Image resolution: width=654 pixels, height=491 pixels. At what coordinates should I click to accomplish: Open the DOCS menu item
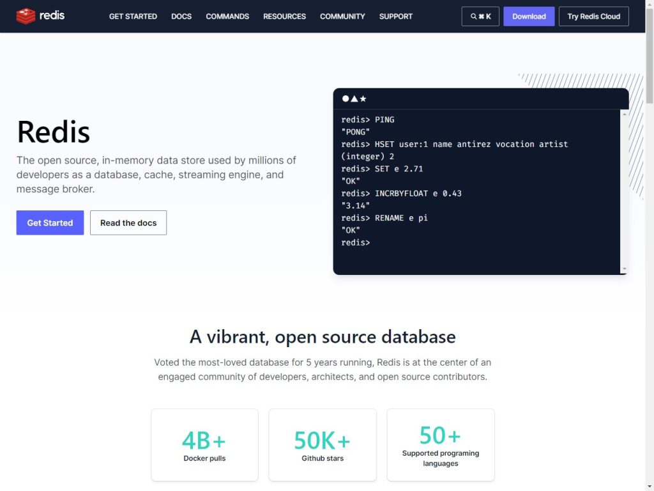(x=181, y=16)
